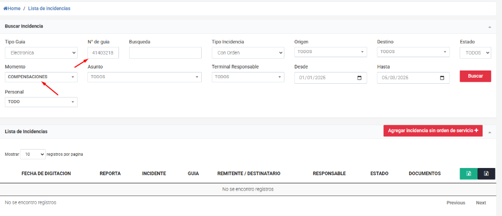Export list with green Excel icon
The height and width of the screenshot is (216, 502).
(x=468, y=174)
